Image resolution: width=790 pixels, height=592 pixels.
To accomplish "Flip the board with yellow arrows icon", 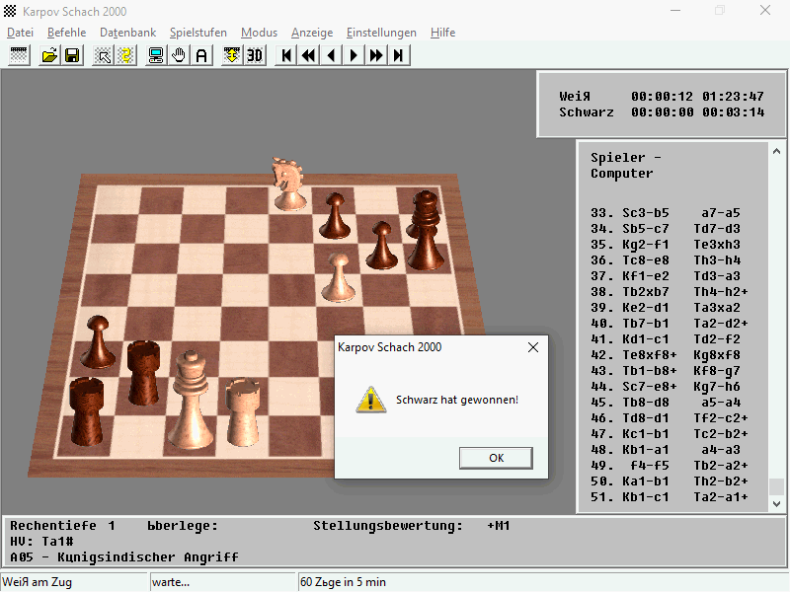I will pos(232,55).
